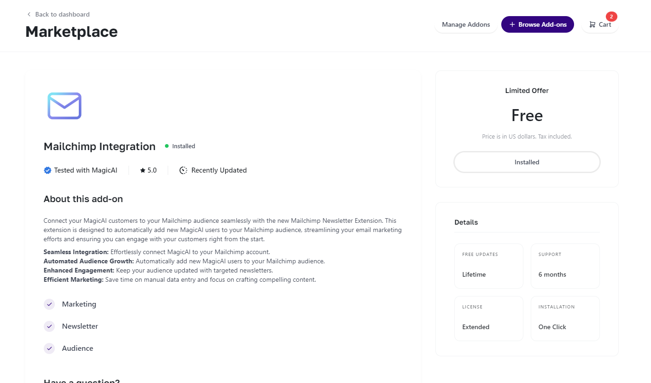Select the Support 6 months card
Screen dimensions: 651x383
pyautogui.click(x=565, y=266)
